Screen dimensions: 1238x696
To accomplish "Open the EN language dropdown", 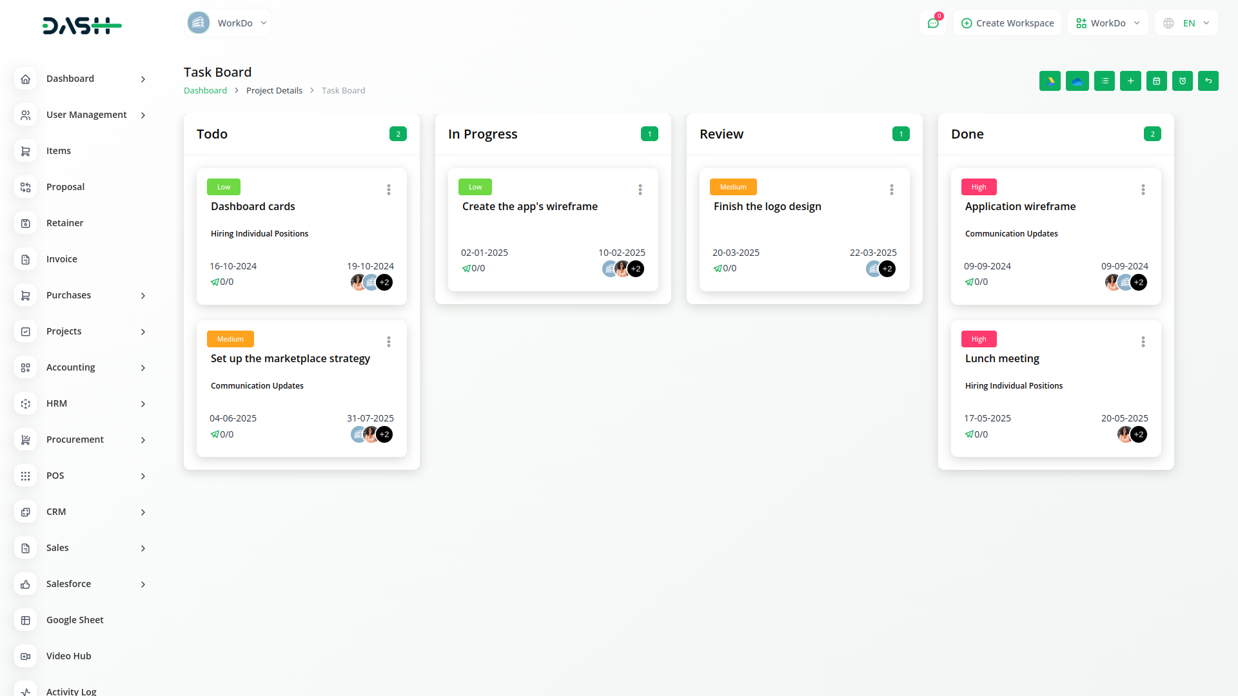I will click(1186, 23).
